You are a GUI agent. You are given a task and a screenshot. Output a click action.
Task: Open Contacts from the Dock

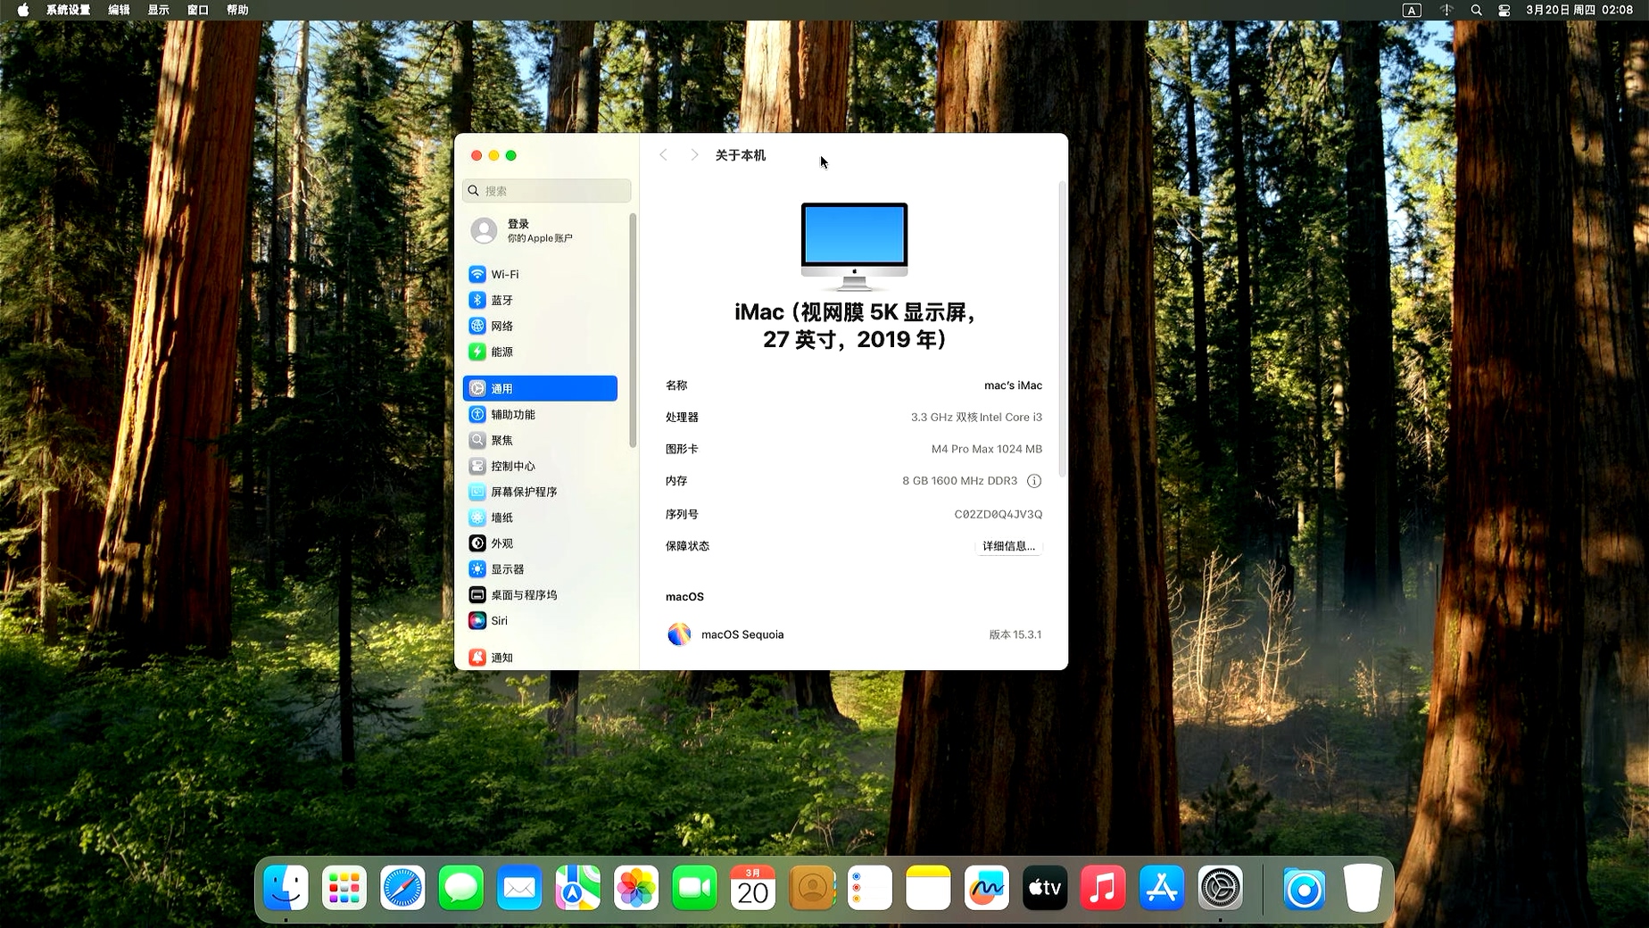[x=812, y=888]
